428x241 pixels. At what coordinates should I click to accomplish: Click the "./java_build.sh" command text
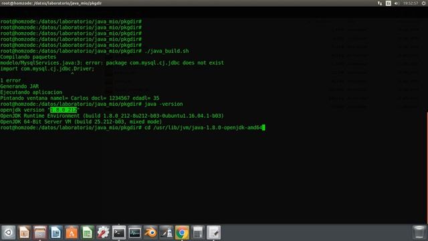167,51
